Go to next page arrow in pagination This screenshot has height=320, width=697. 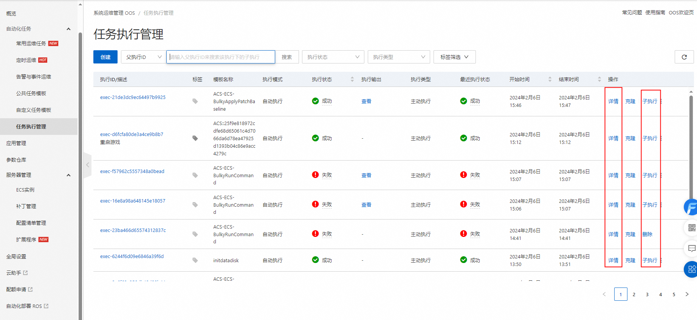(687, 294)
